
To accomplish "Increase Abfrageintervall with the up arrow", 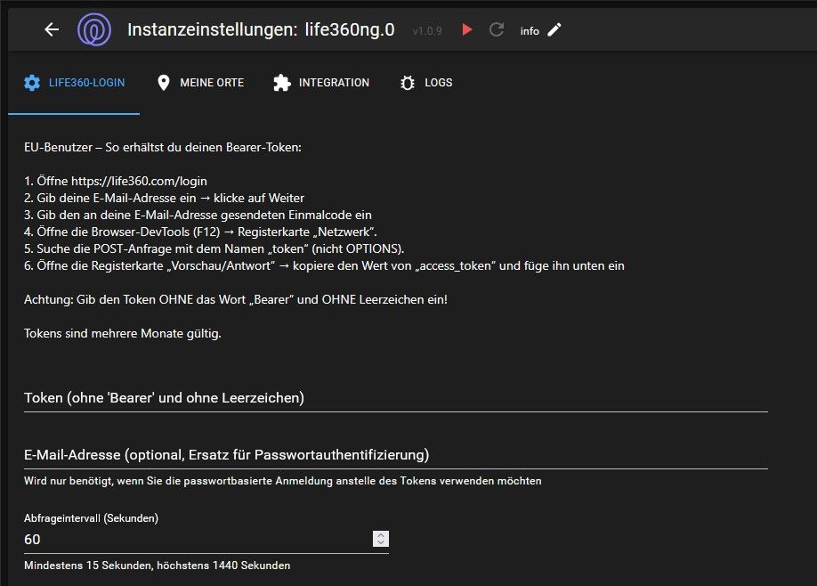I will [x=381, y=534].
